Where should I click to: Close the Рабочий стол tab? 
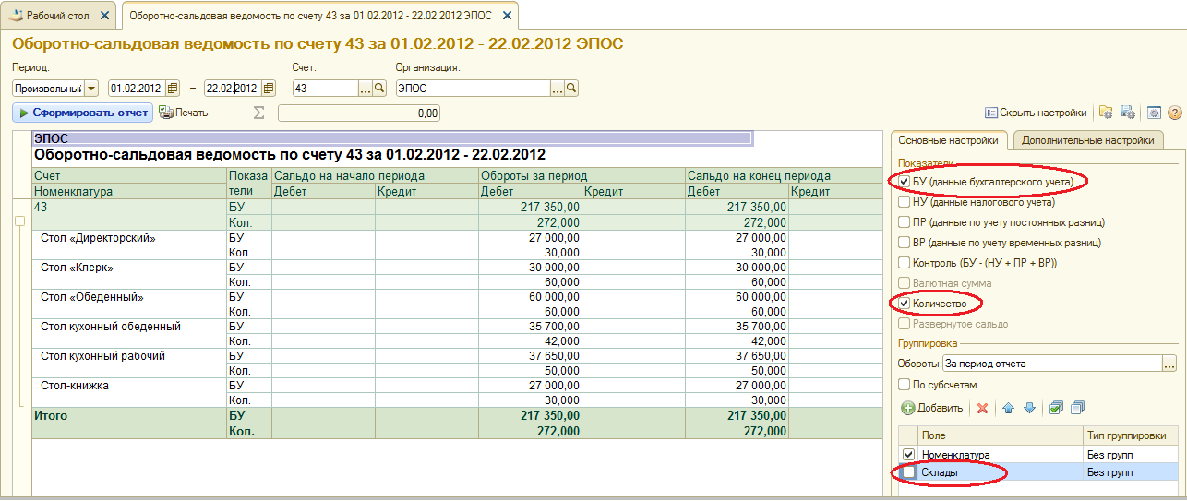point(104,16)
